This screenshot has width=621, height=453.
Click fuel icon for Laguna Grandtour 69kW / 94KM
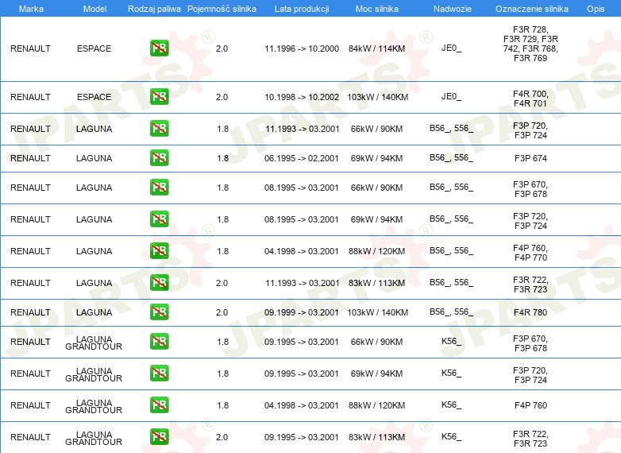[159, 374]
